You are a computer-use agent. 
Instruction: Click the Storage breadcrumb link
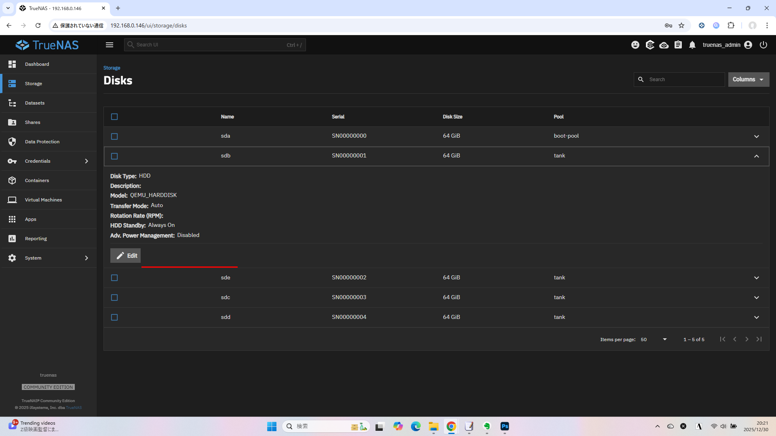pyautogui.click(x=112, y=68)
